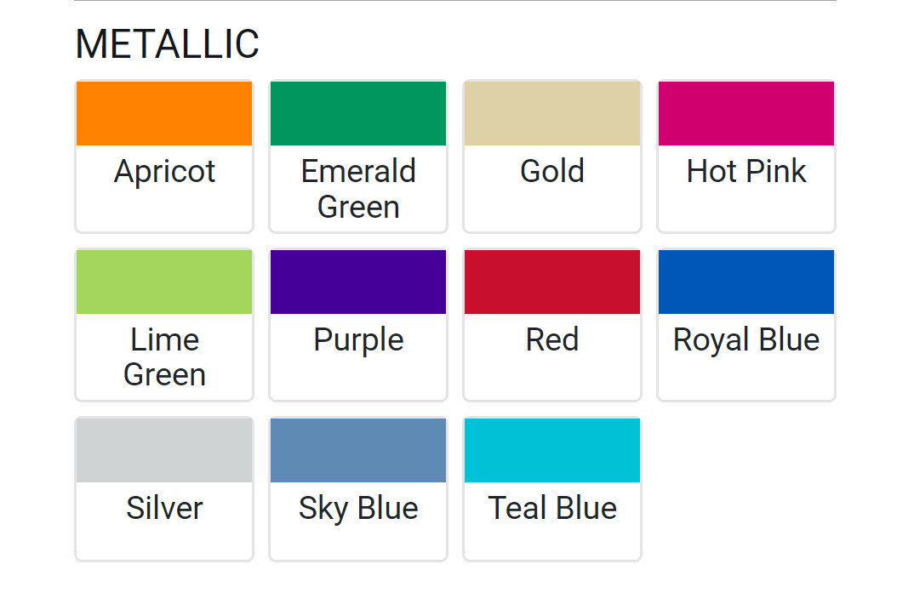Viewport: 914px width, 604px height.
Task: Click the METALLIC section heading
Action: click(x=167, y=44)
